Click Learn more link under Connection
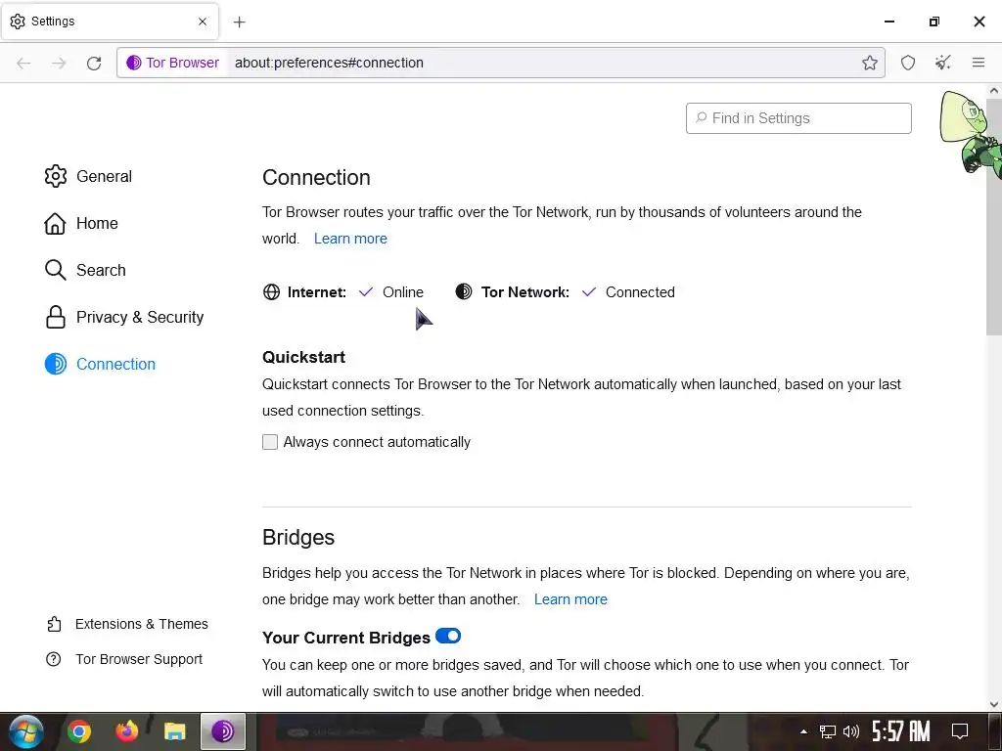 [350, 239]
